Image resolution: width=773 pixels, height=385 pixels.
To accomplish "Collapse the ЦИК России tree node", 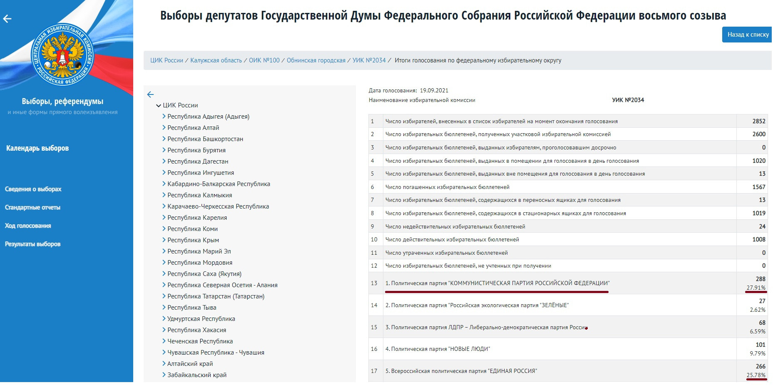I will click(159, 106).
